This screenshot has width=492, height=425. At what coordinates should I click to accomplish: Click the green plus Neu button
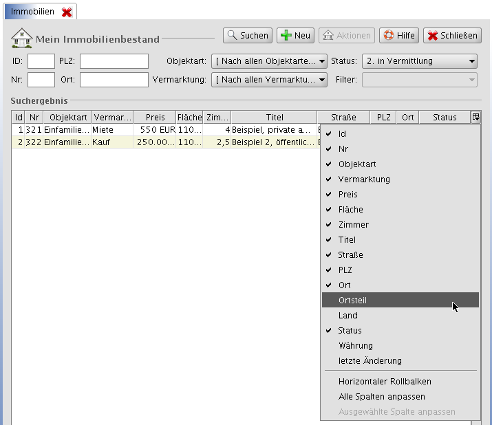point(295,36)
